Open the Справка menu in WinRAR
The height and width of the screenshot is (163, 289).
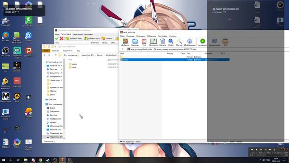(172, 36)
